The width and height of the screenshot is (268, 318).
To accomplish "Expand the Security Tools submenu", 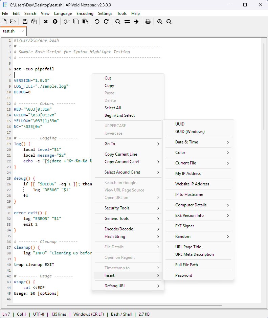I will (x=128, y=208).
